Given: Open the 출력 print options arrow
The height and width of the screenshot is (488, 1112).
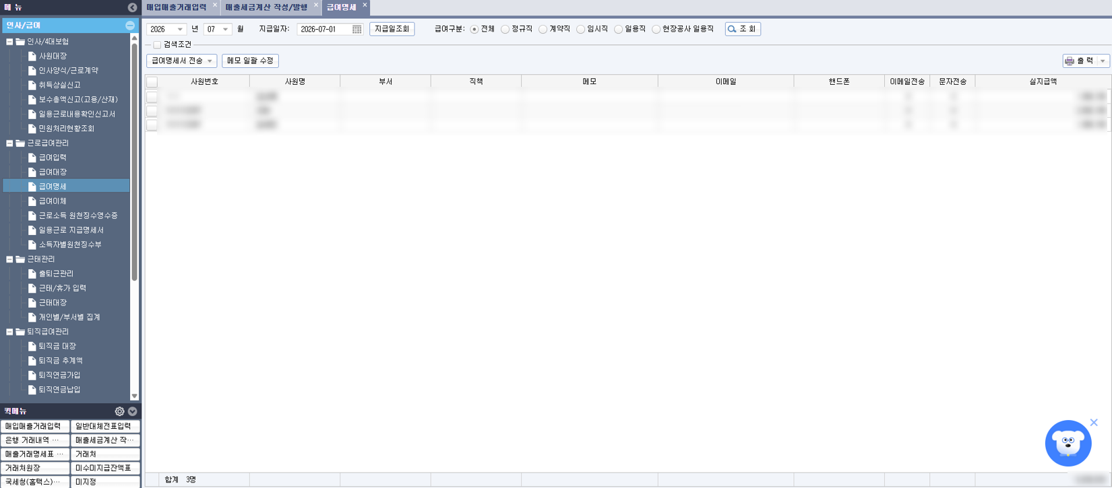Looking at the screenshot, I should [x=1103, y=61].
